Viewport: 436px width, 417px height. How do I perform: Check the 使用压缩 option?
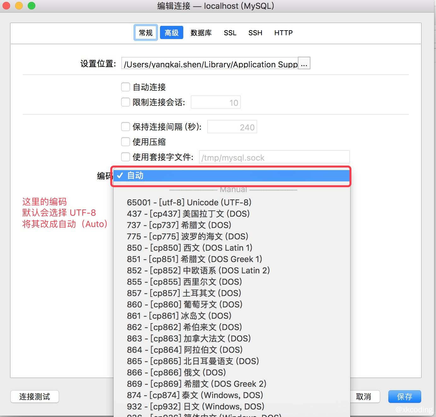pyautogui.click(x=126, y=142)
